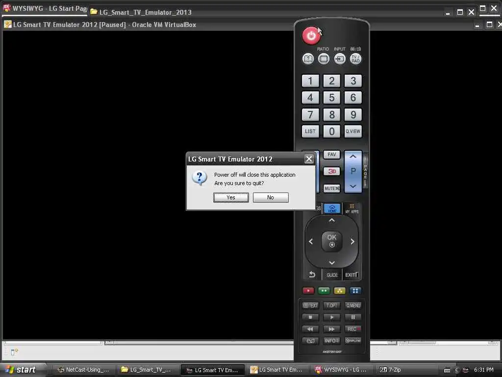502x377 pixels.
Task: Click the channel P down chevron
Action: click(353, 186)
